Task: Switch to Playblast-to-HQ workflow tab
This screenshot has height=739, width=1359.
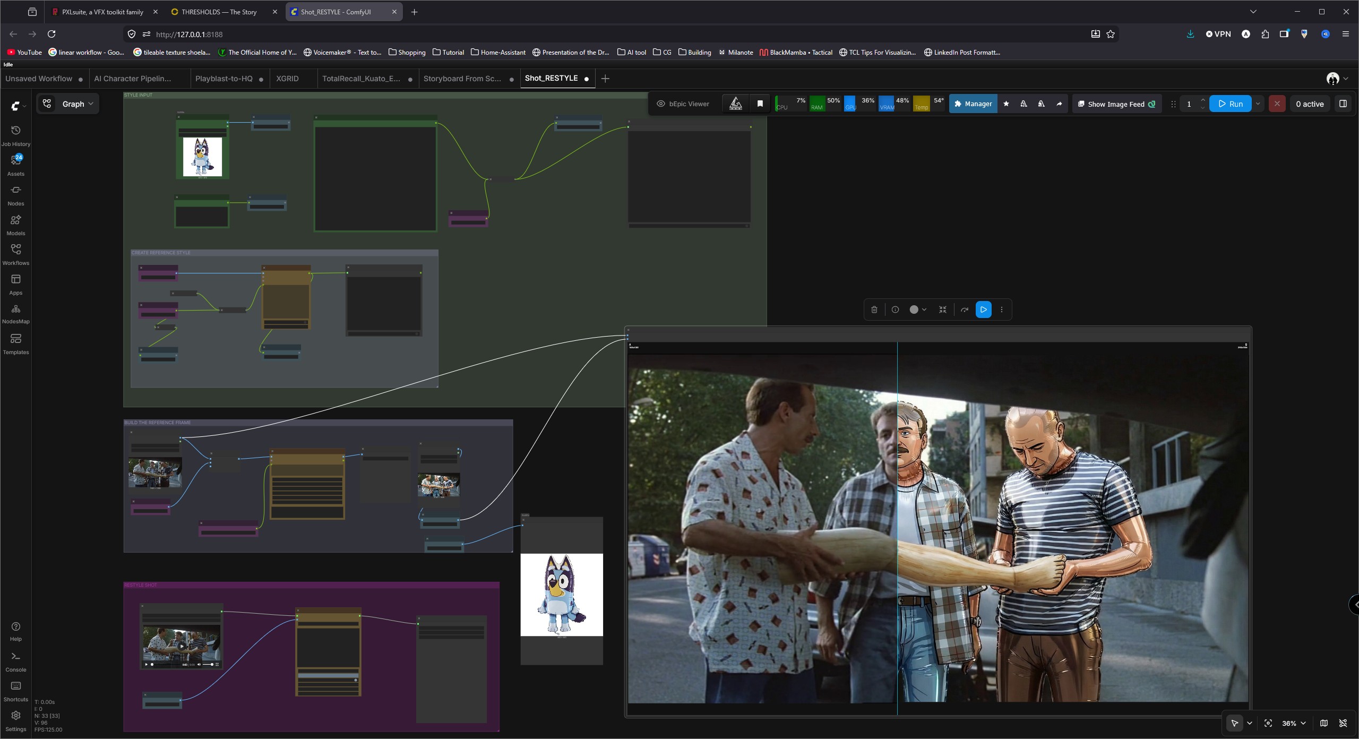Action: click(229, 79)
